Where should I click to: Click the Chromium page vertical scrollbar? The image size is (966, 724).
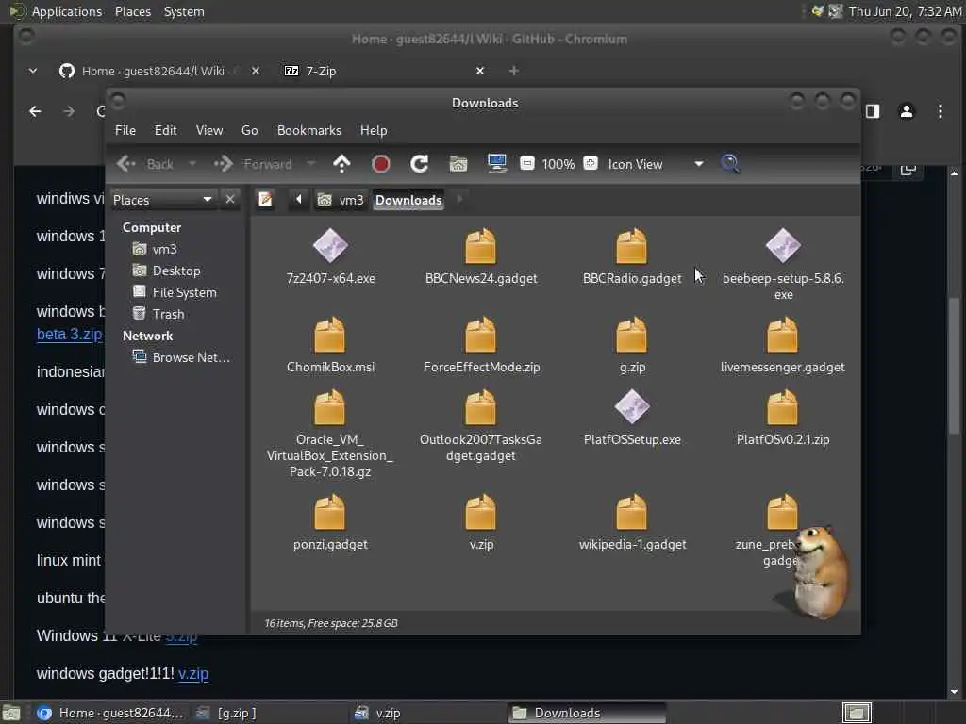pos(955,366)
